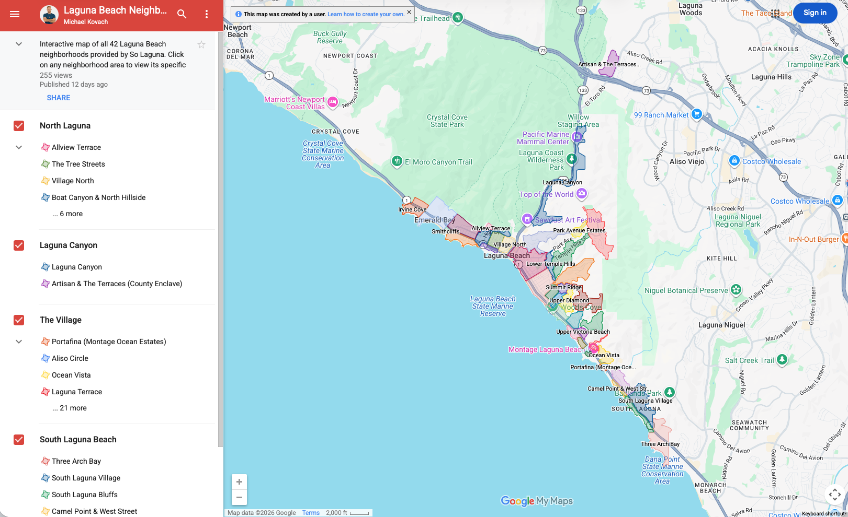This screenshot has height=517, width=848.
Task: Click the Google My Maps logo
Action: (537, 501)
